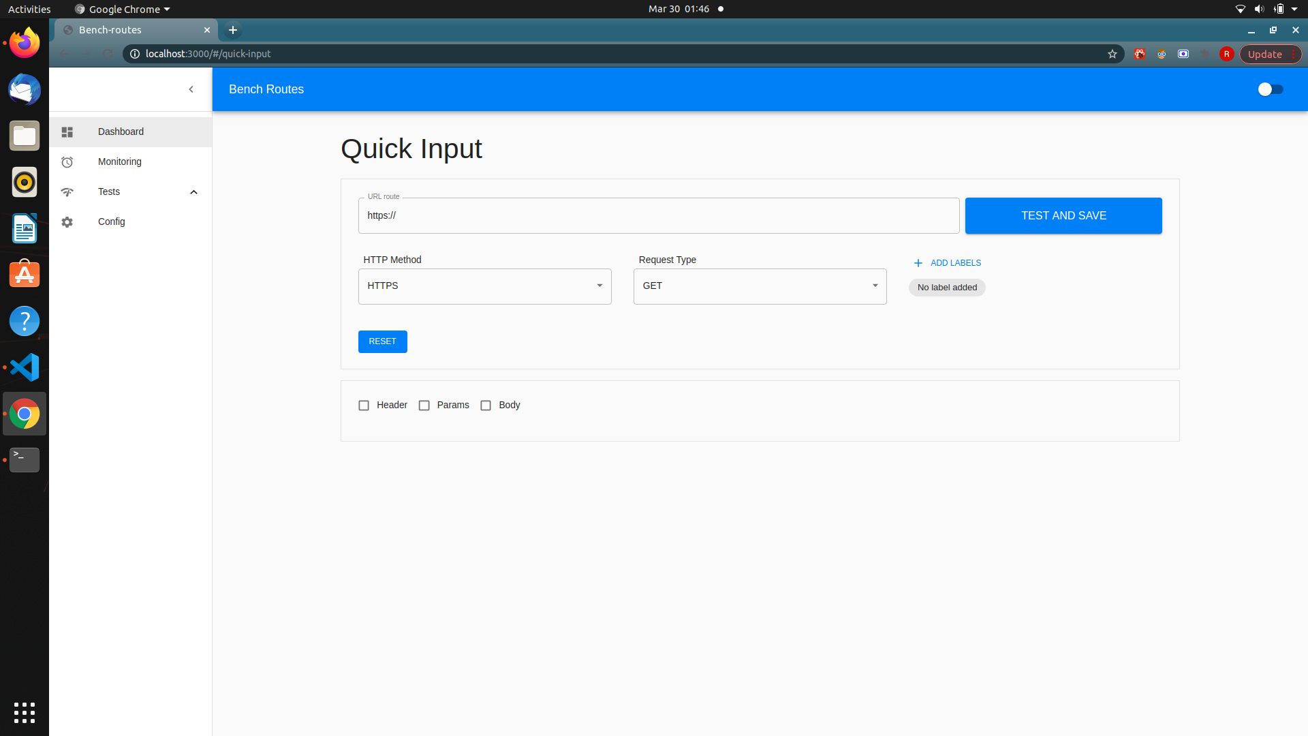Enable the Header checkbox
The width and height of the screenshot is (1308, 736).
pos(364,405)
